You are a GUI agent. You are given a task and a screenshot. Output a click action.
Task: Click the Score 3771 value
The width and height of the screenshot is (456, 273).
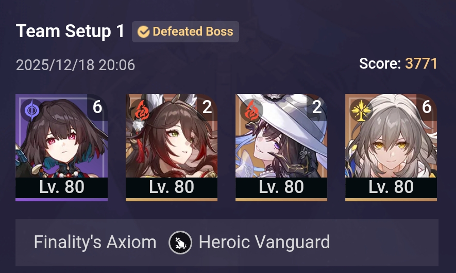click(x=421, y=63)
